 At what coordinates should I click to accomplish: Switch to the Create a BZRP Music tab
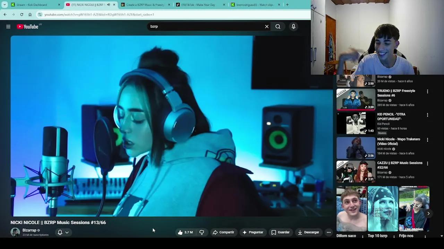(x=145, y=5)
